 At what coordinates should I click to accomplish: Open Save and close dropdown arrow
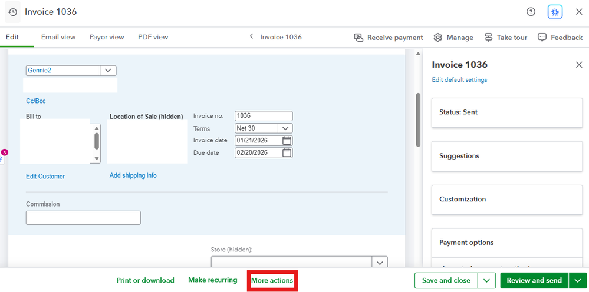(x=487, y=280)
